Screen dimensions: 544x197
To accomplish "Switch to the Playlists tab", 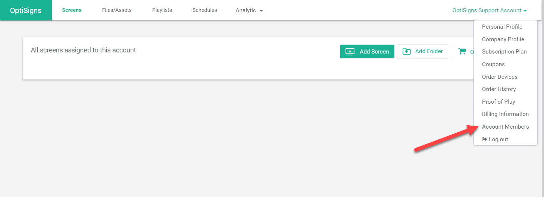I will pos(162,10).
